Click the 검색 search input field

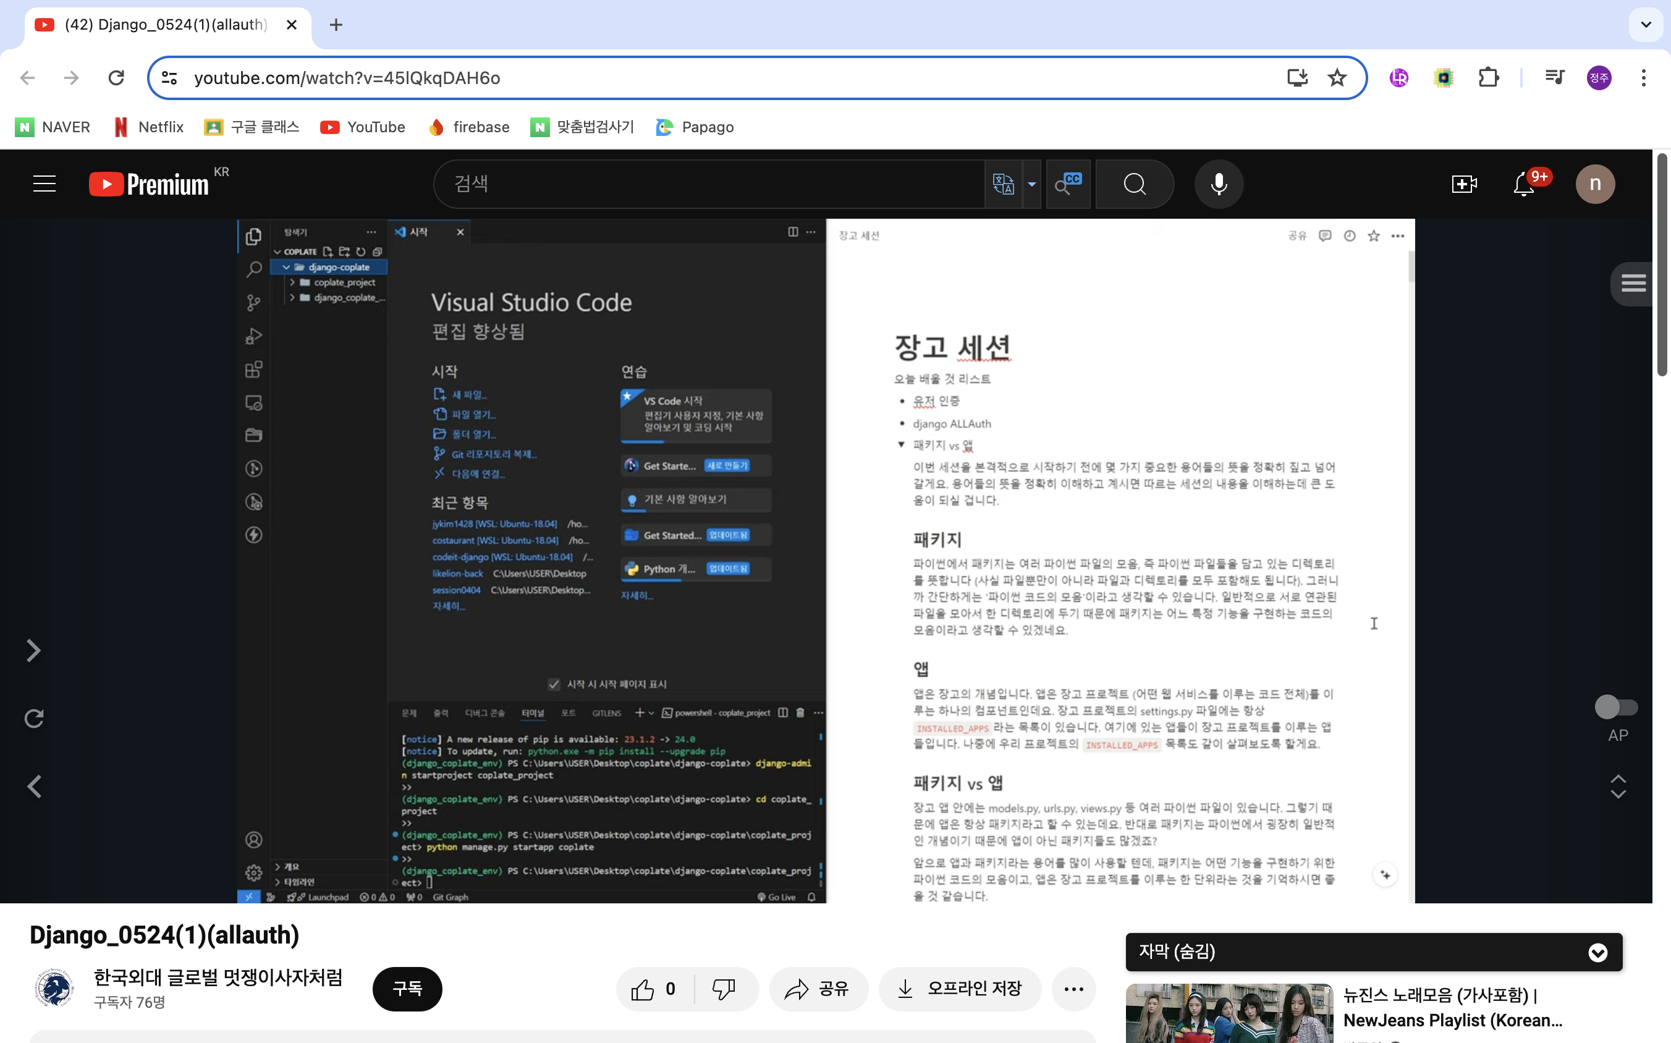tap(711, 184)
